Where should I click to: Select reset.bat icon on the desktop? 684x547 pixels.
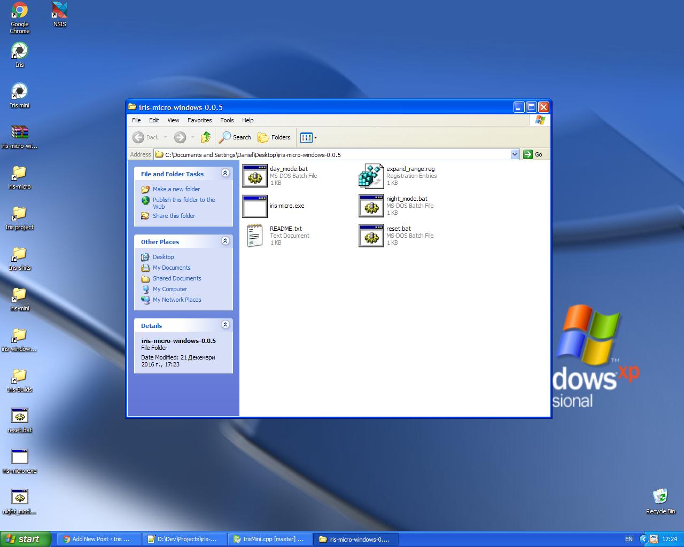point(20,420)
